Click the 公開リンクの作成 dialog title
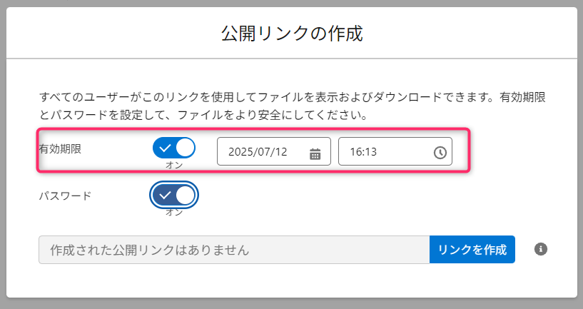 point(291,33)
